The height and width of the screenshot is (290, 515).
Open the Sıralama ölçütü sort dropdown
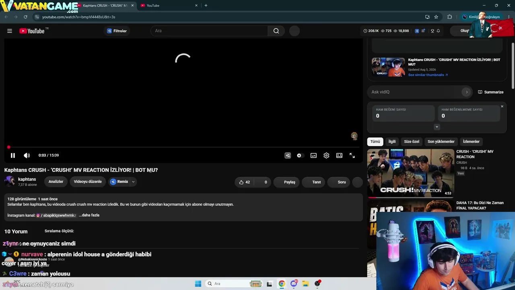pyautogui.click(x=59, y=231)
